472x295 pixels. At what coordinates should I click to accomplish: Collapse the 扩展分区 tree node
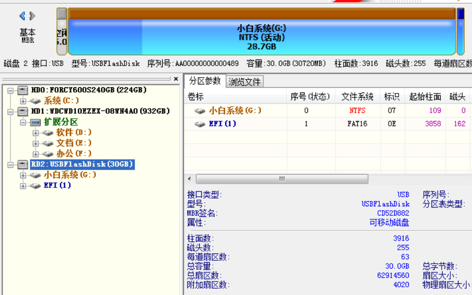pos(23,122)
